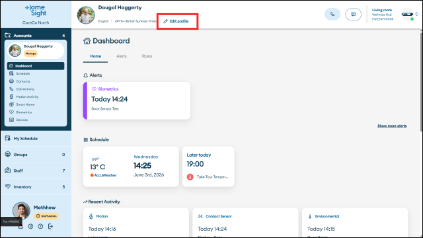Viewport: 423px width, 238px height.
Task: Open the Biometrics alert card
Action: click(x=137, y=100)
